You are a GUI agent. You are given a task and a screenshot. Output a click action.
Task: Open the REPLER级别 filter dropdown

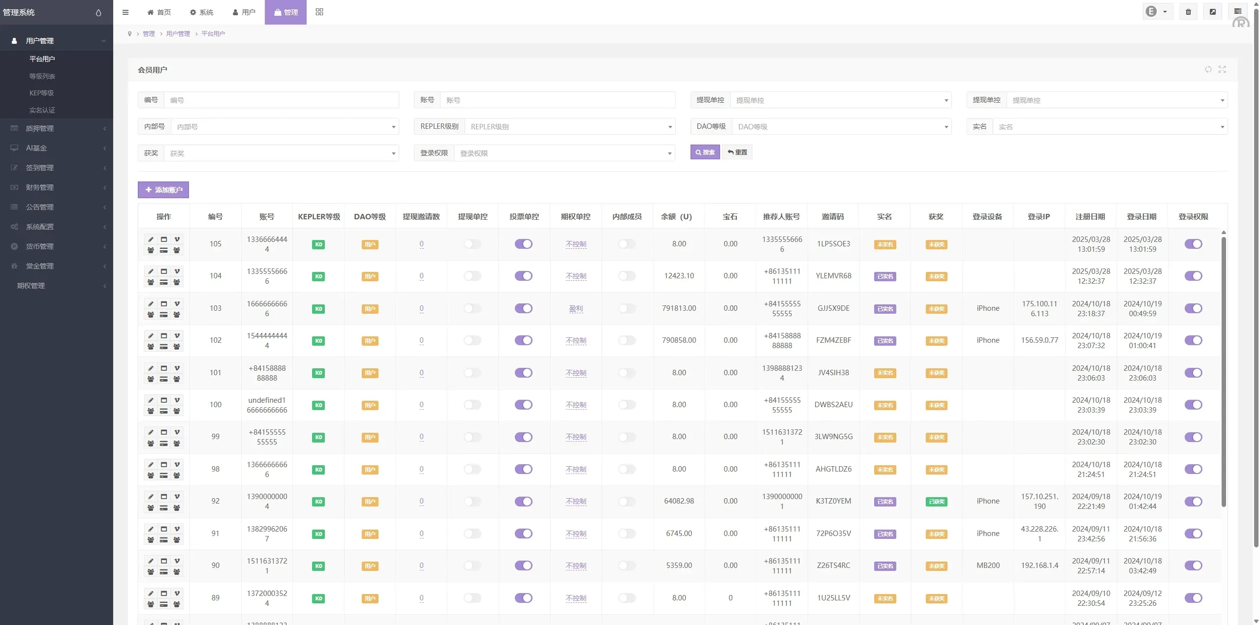569,127
